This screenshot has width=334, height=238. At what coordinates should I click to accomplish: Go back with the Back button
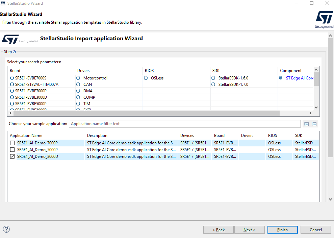218,230
